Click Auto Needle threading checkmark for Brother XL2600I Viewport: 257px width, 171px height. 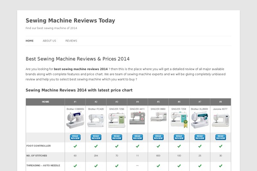pyautogui.click(x=200, y=166)
